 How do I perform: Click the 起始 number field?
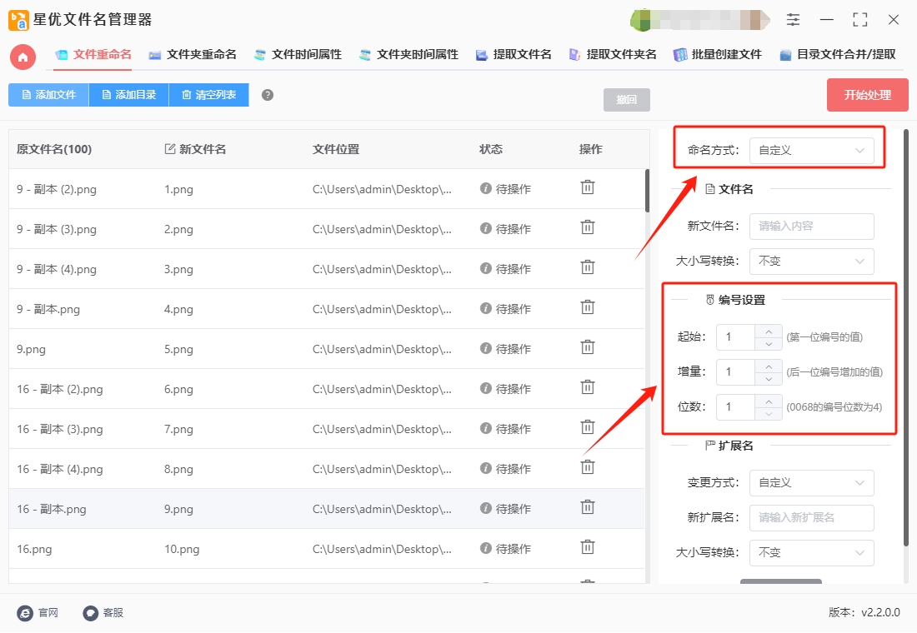point(736,337)
